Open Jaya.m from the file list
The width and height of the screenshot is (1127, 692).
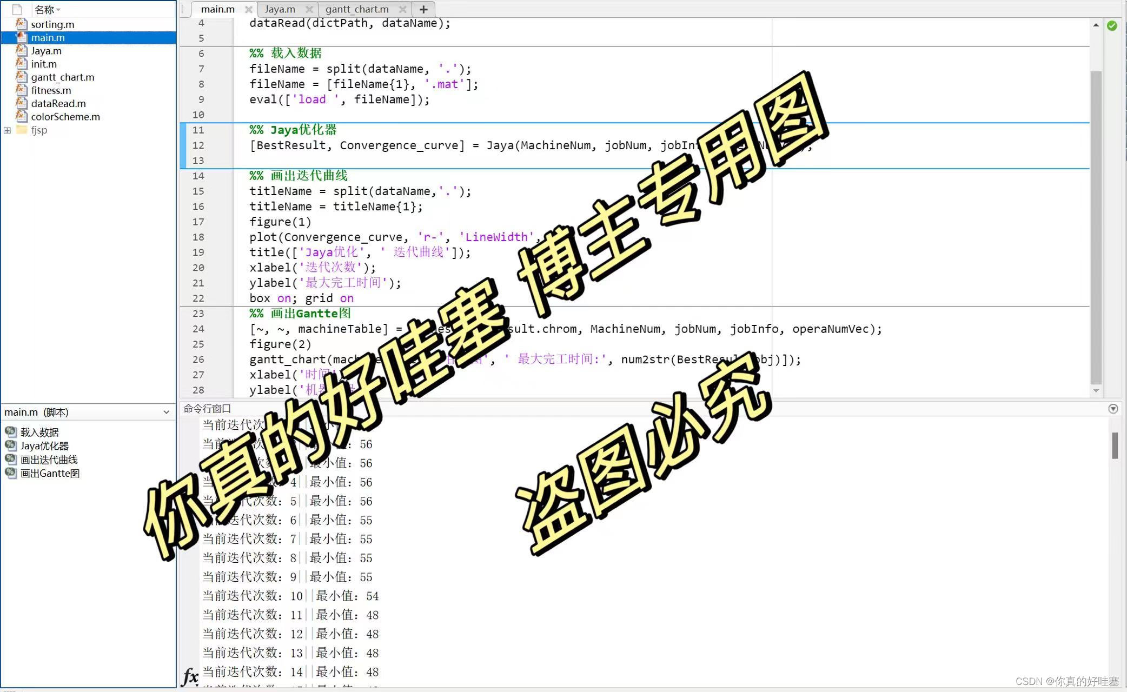click(46, 51)
